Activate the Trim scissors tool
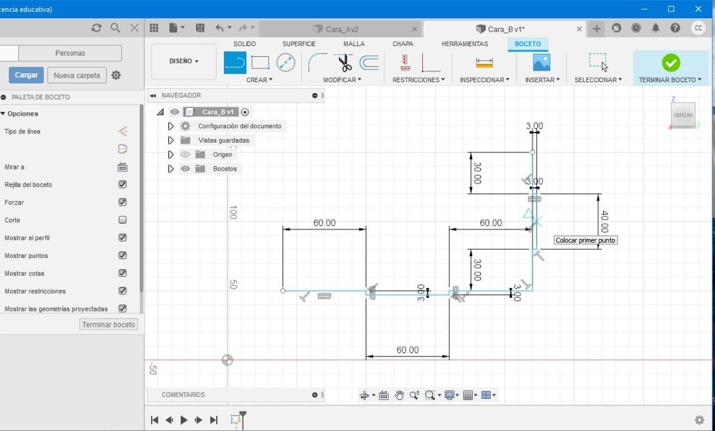 345,63
